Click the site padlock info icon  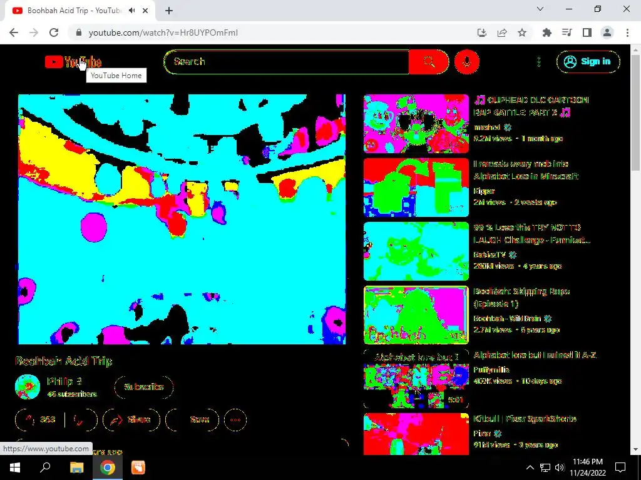79,32
